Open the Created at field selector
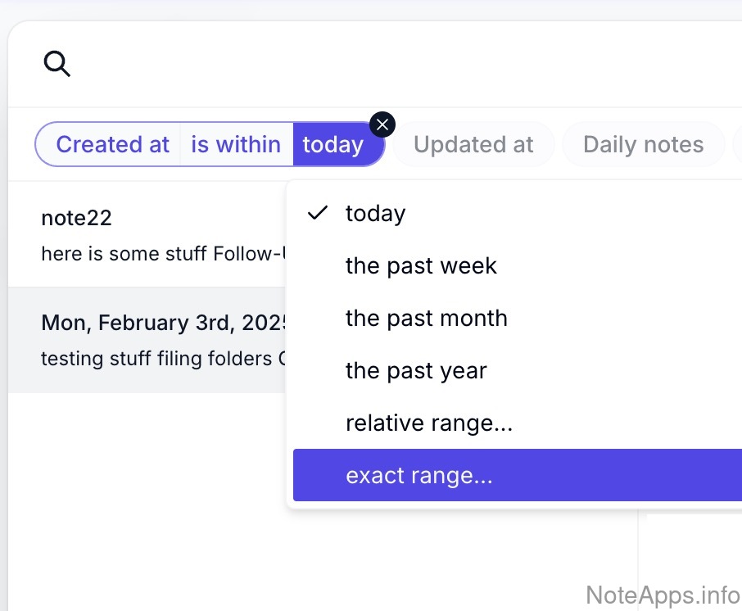This screenshot has width=742, height=611. pos(112,145)
